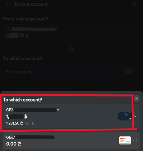Select the euro currency symbol
The width and height of the screenshot is (143, 151).
point(27,123)
